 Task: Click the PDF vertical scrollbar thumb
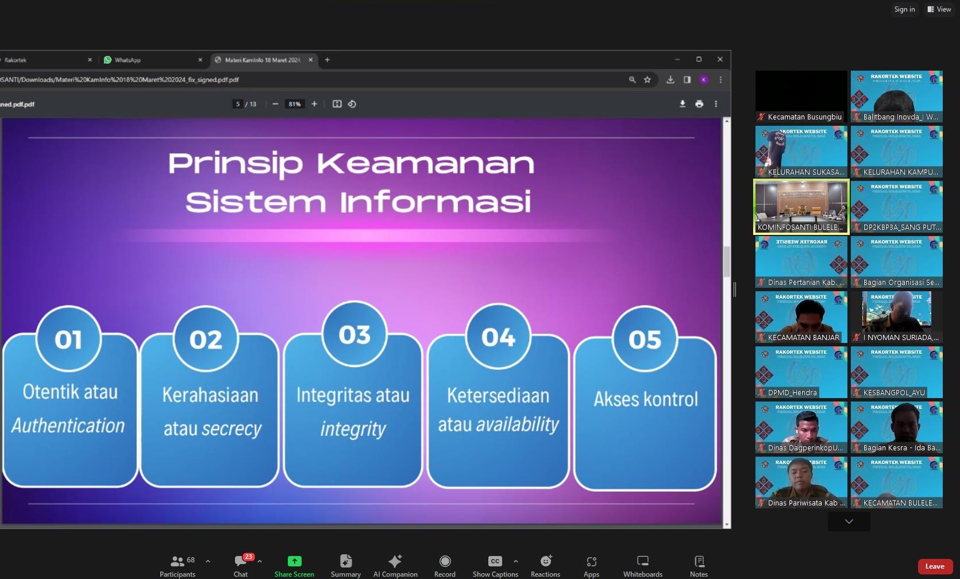727,262
